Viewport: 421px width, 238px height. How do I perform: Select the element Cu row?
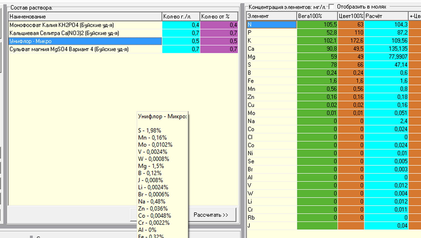point(272,105)
